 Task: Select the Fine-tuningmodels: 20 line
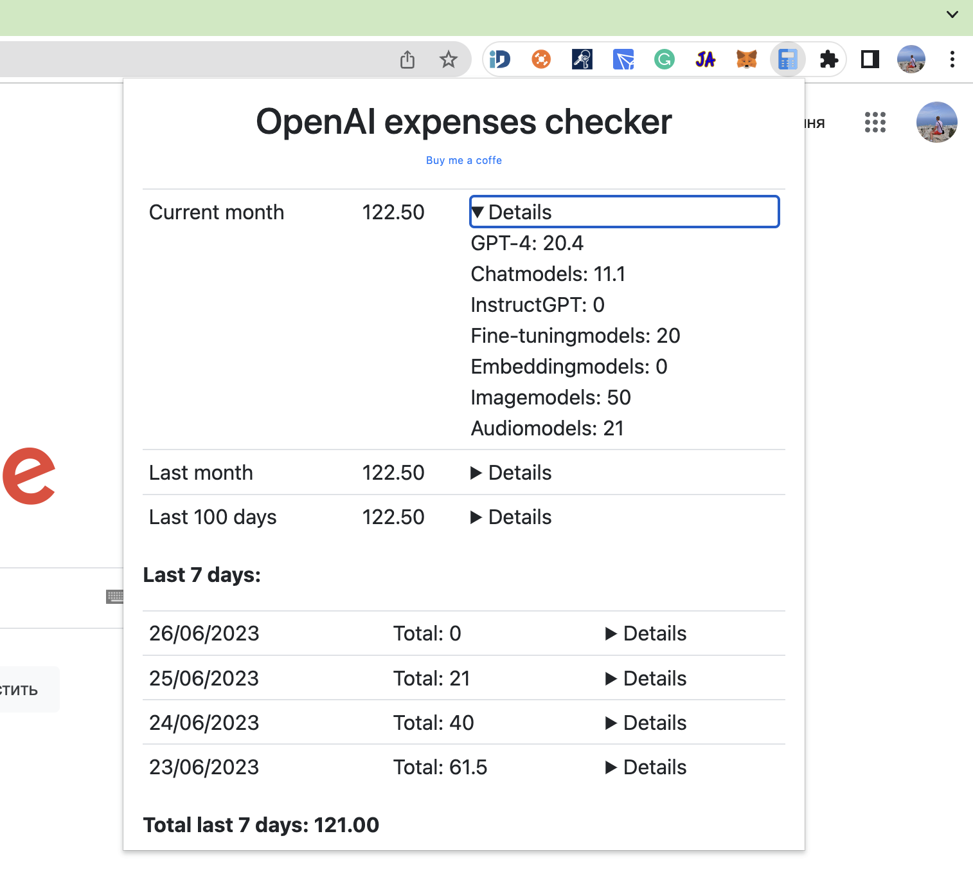[576, 336]
